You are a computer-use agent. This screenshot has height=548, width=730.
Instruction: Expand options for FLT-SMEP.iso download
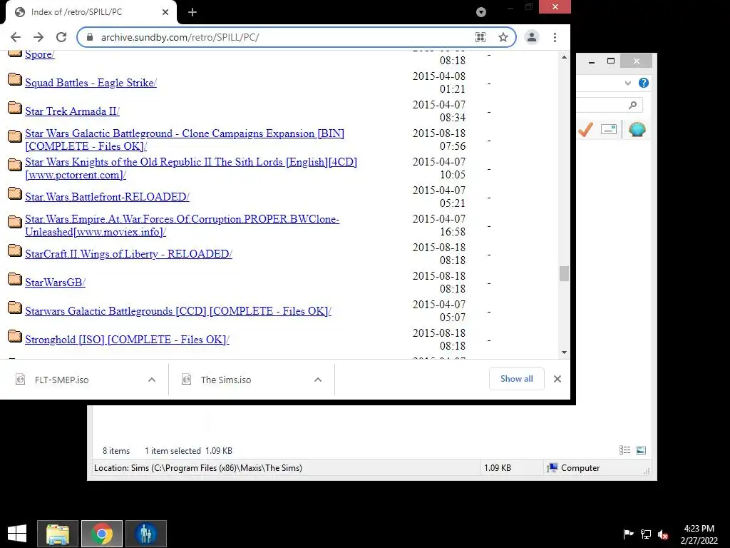pyautogui.click(x=152, y=380)
